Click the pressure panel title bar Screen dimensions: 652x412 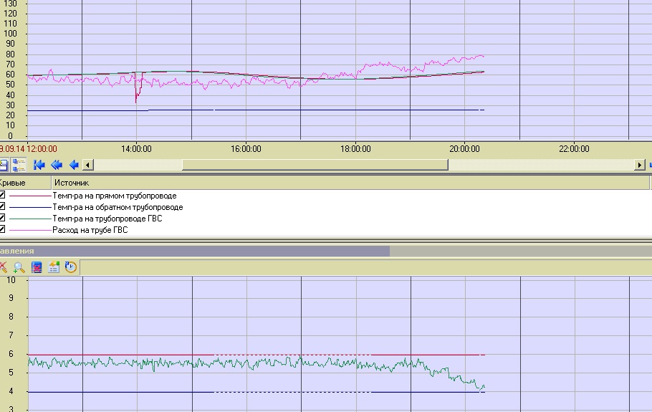tap(193, 251)
